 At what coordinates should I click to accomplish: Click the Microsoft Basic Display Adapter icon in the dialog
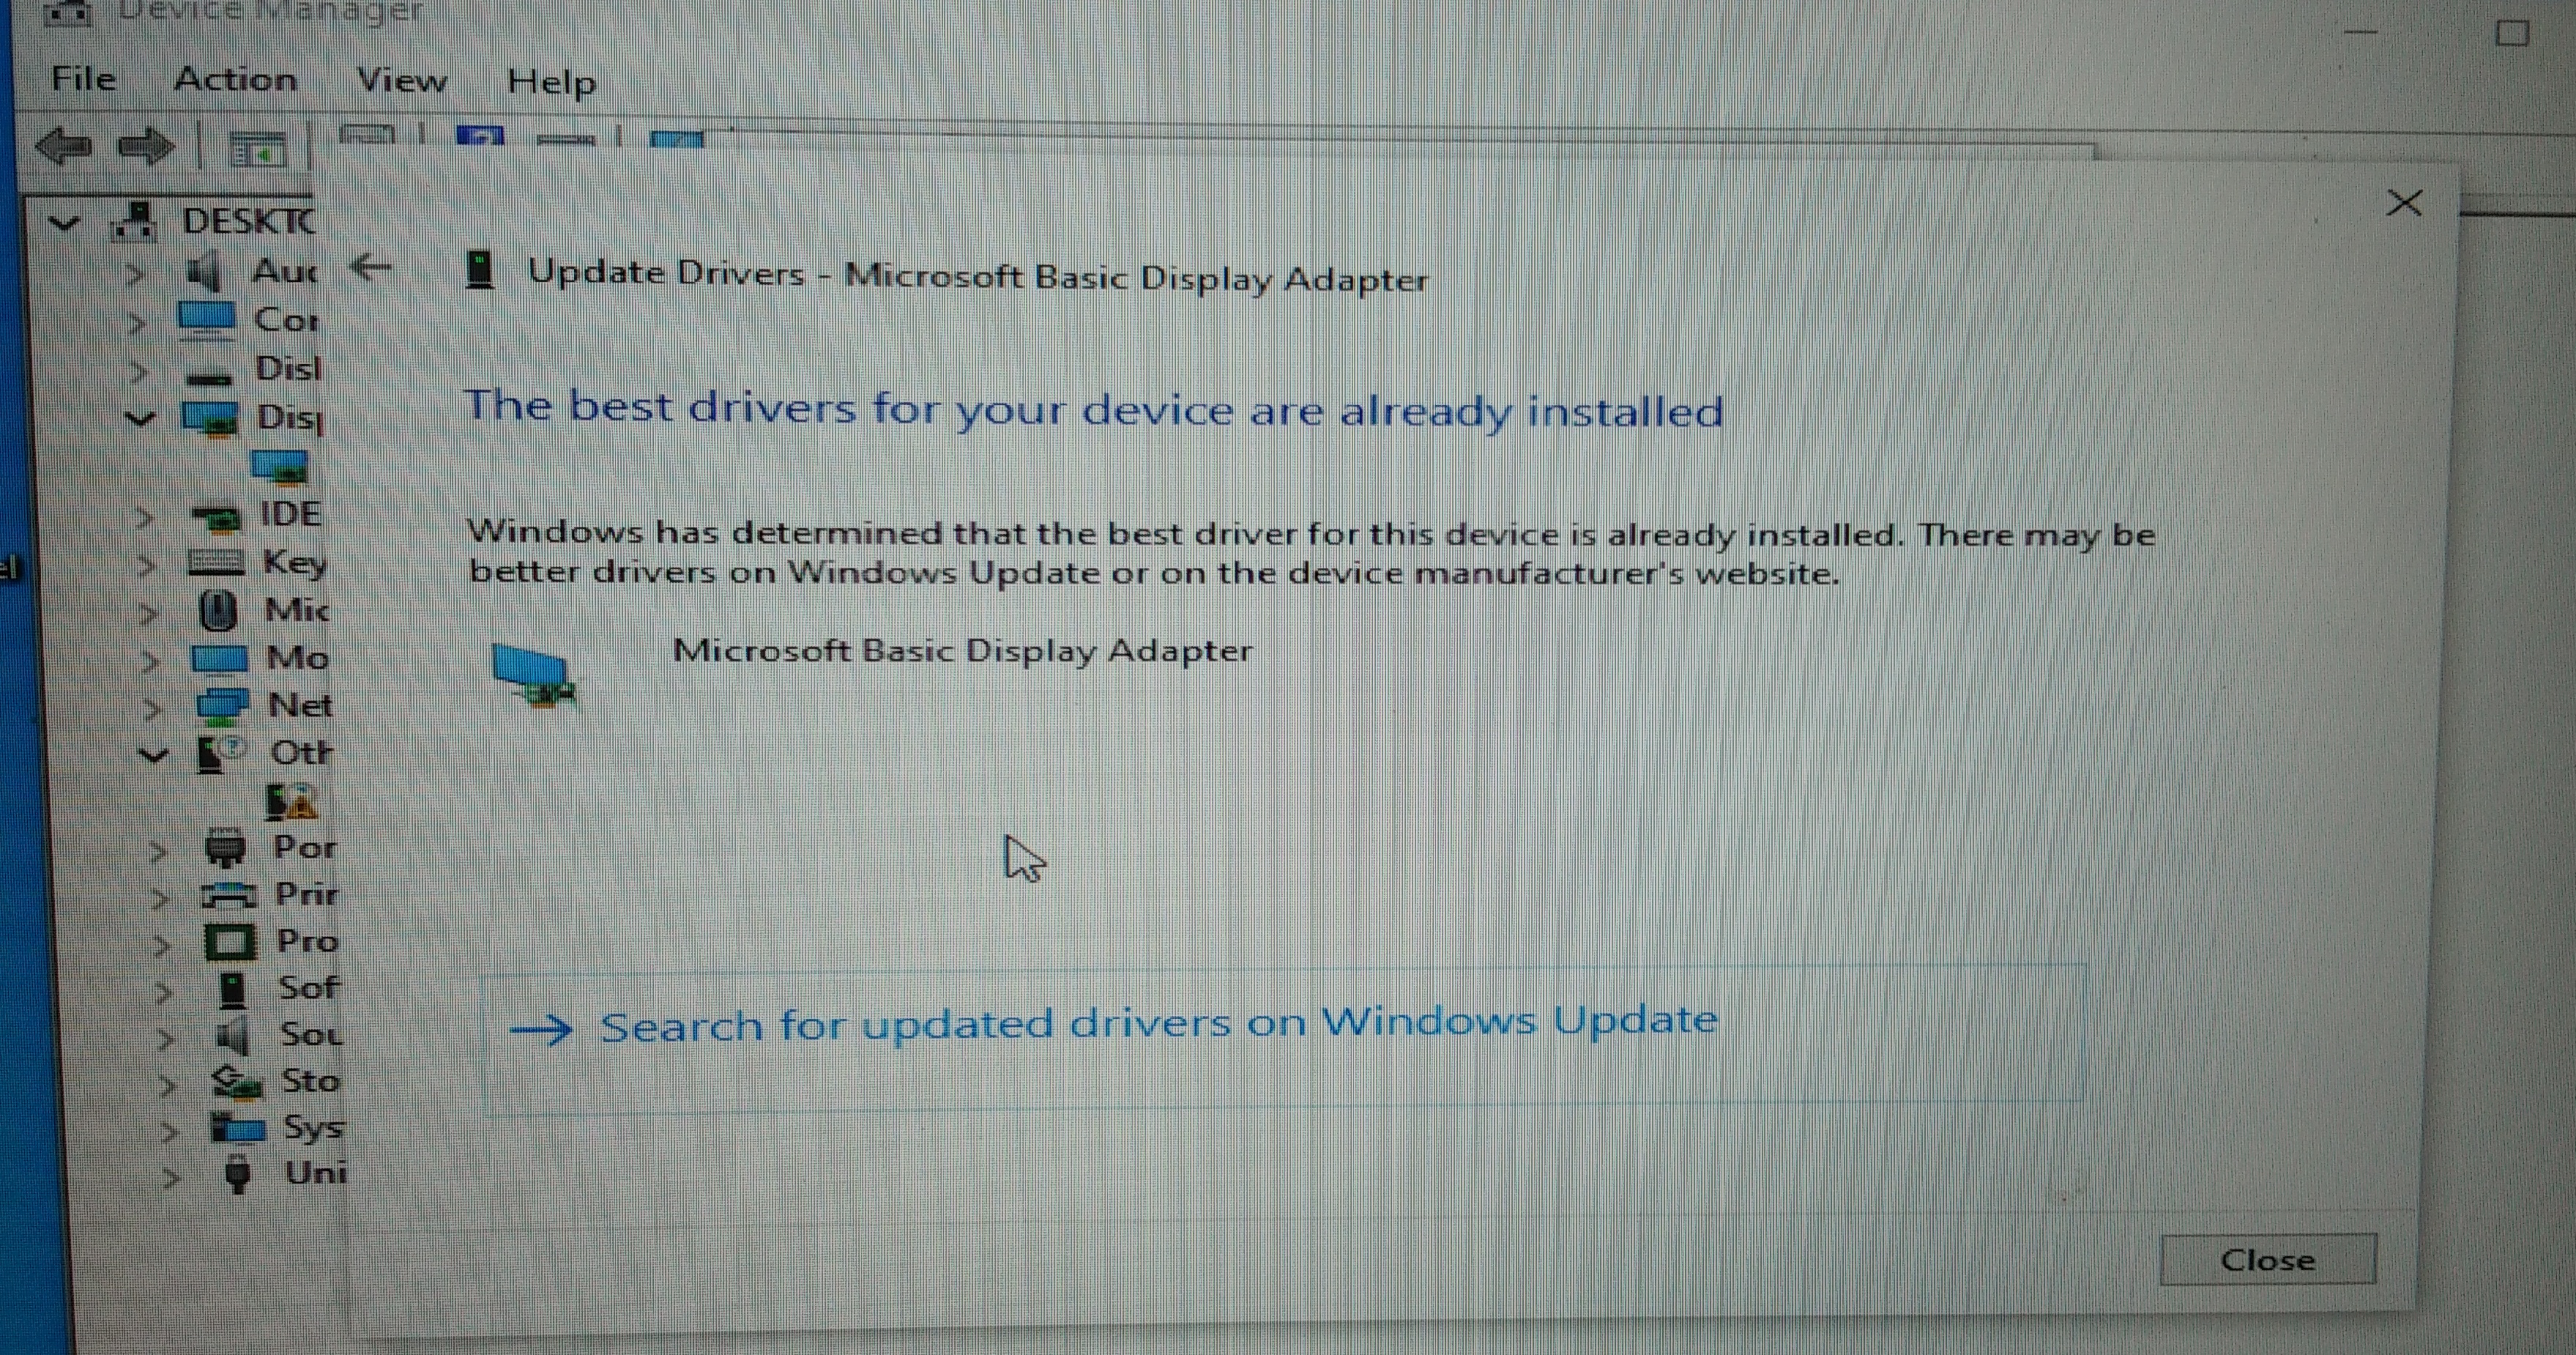coord(535,676)
